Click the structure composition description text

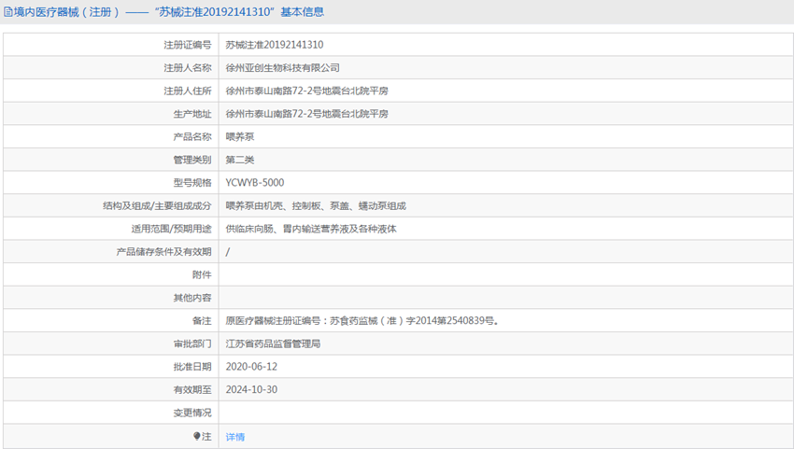click(x=316, y=206)
